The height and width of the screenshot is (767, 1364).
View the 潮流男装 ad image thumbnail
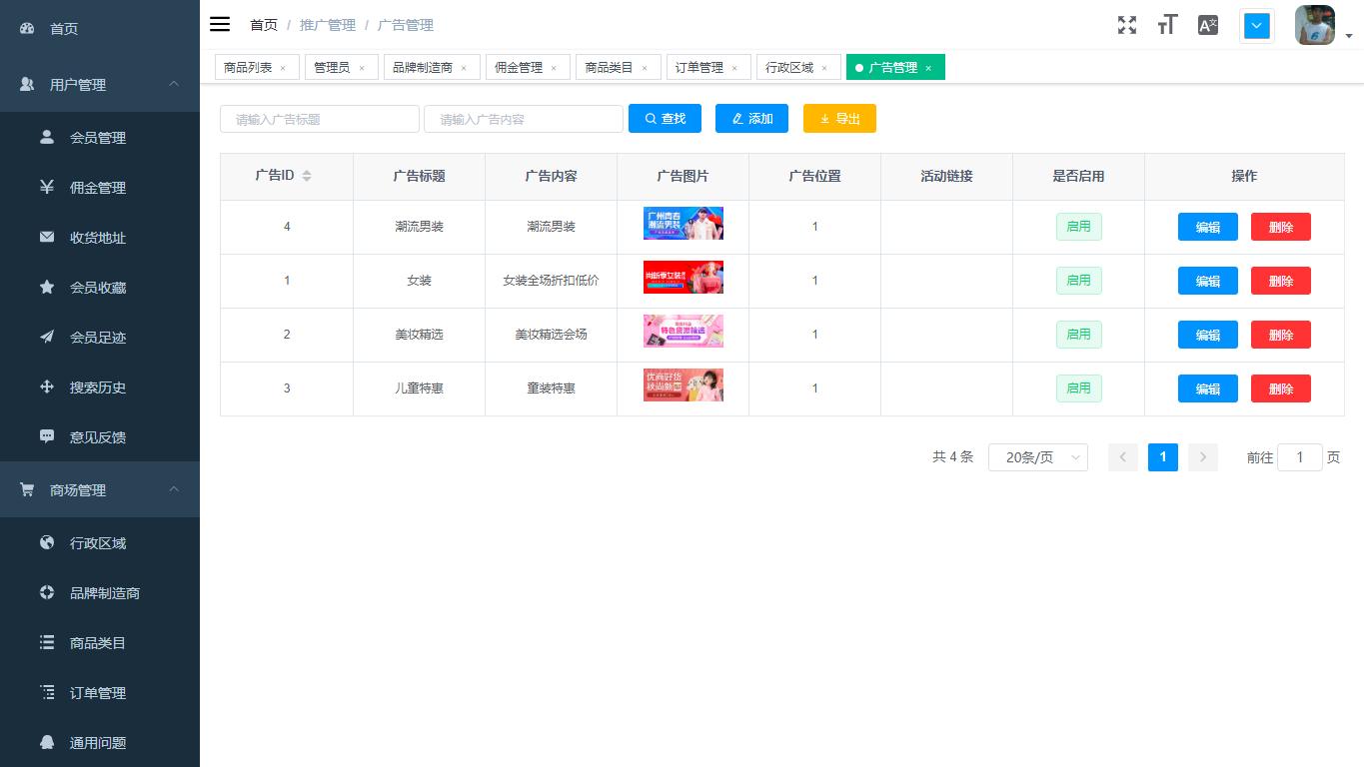point(682,223)
